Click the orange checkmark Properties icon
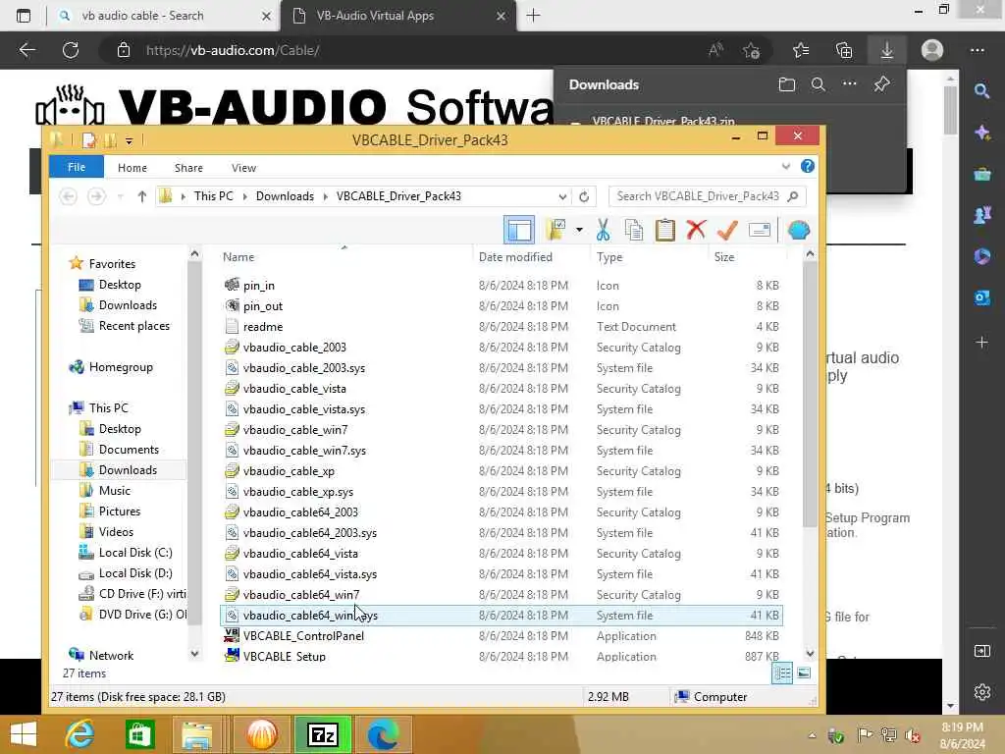 coord(727,230)
